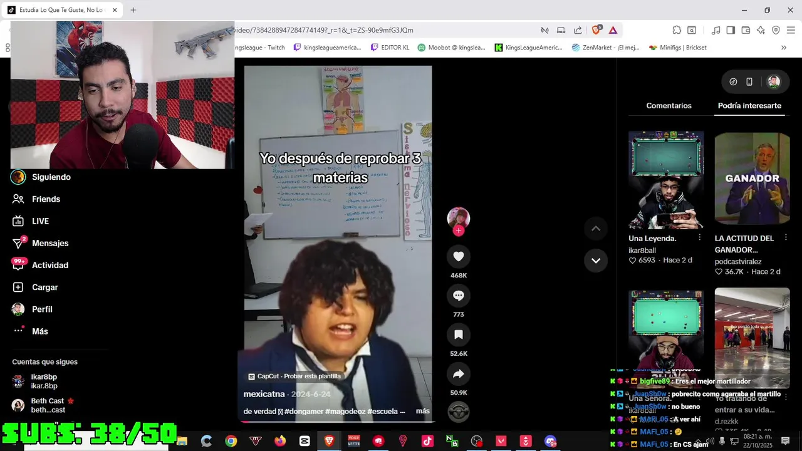Image resolution: width=802 pixels, height=451 pixels.
Task: Open the Brave Shields lion icon
Action: [x=596, y=30]
